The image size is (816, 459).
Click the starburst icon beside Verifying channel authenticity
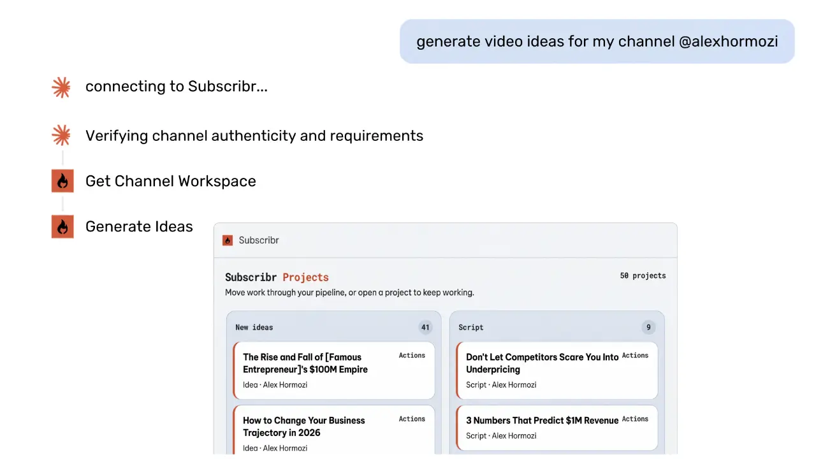(61, 136)
